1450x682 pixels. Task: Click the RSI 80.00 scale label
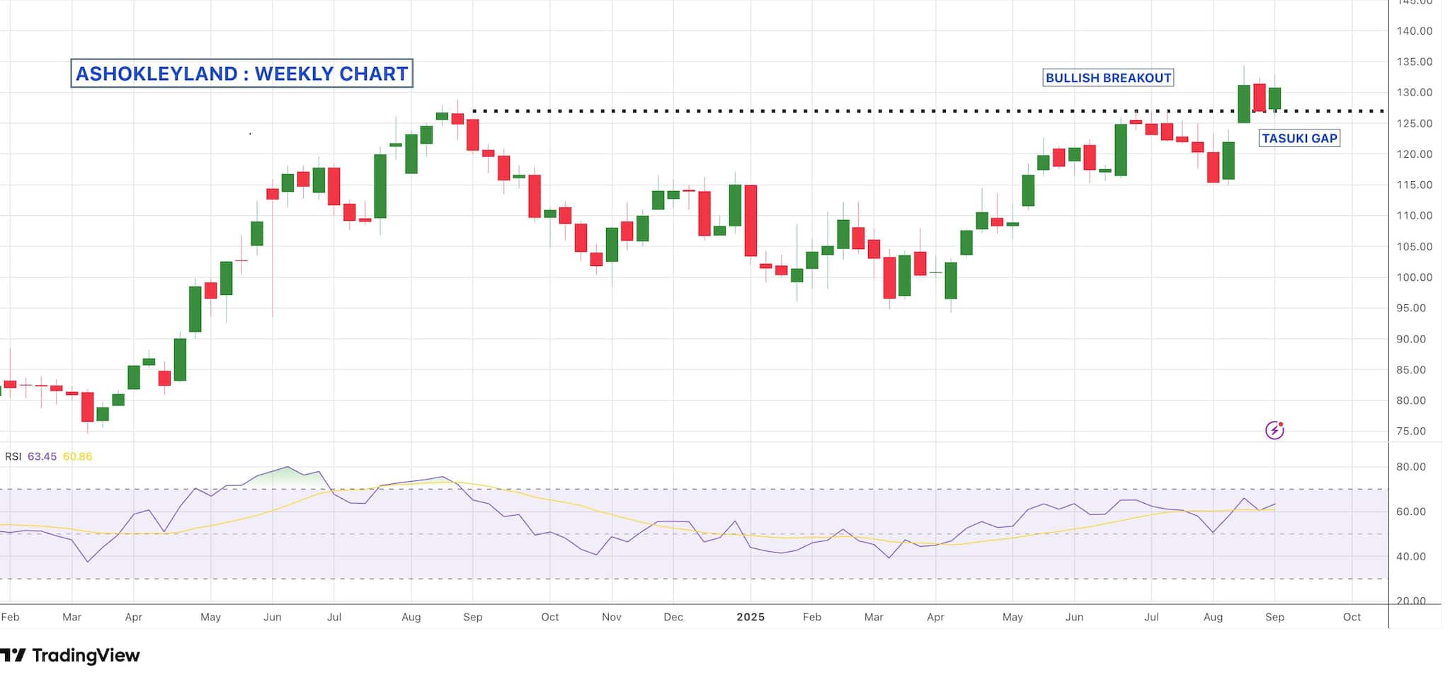(x=1411, y=467)
